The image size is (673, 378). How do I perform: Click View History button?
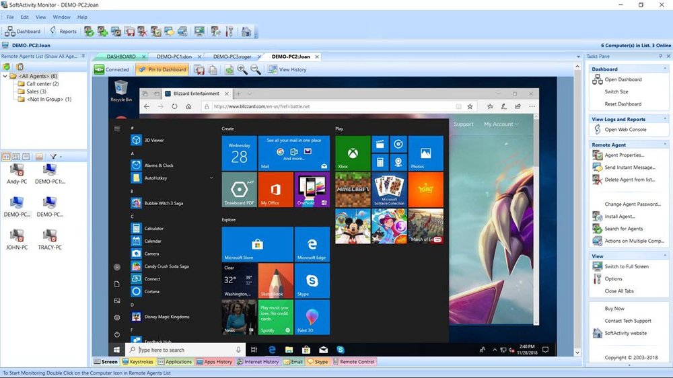point(287,69)
